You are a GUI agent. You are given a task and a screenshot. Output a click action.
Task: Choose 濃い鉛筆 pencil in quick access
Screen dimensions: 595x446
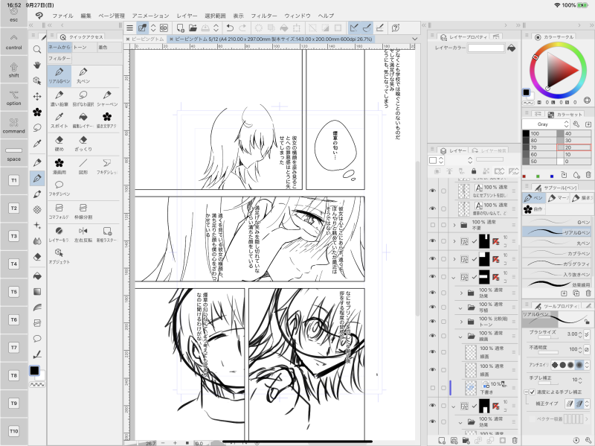point(59,98)
